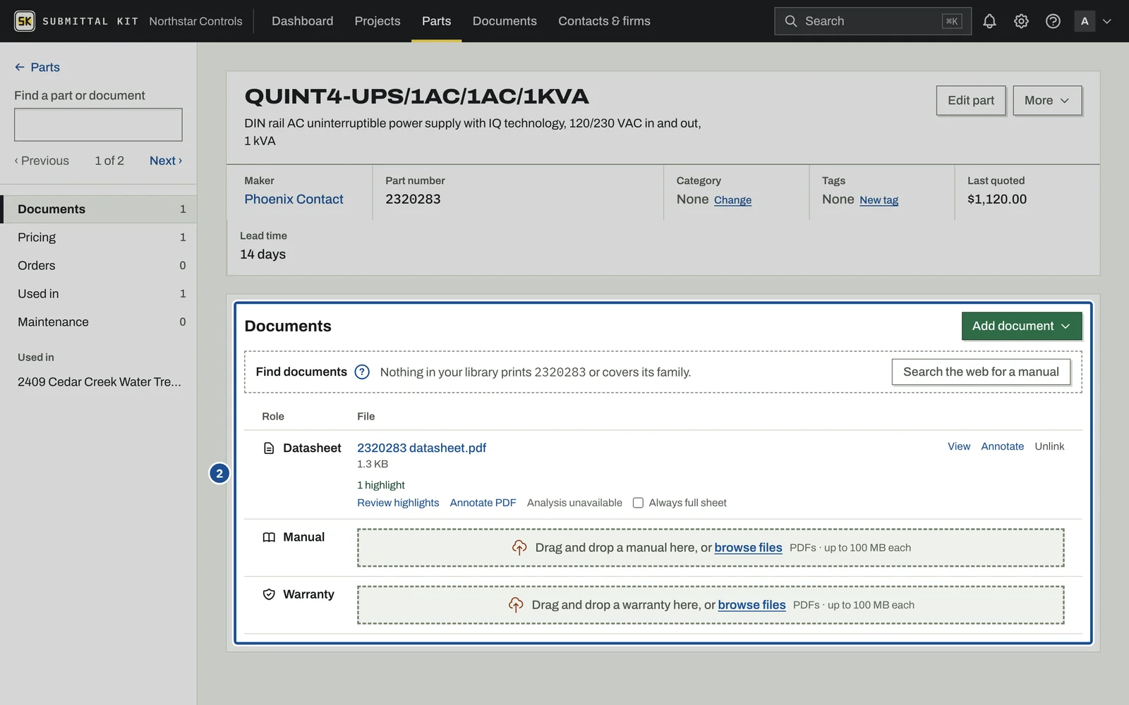Image resolution: width=1129 pixels, height=705 pixels.
Task: Click the upload cloud icon in Warranty dropzone
Action: pyautogui.click(x=516, y=605)
